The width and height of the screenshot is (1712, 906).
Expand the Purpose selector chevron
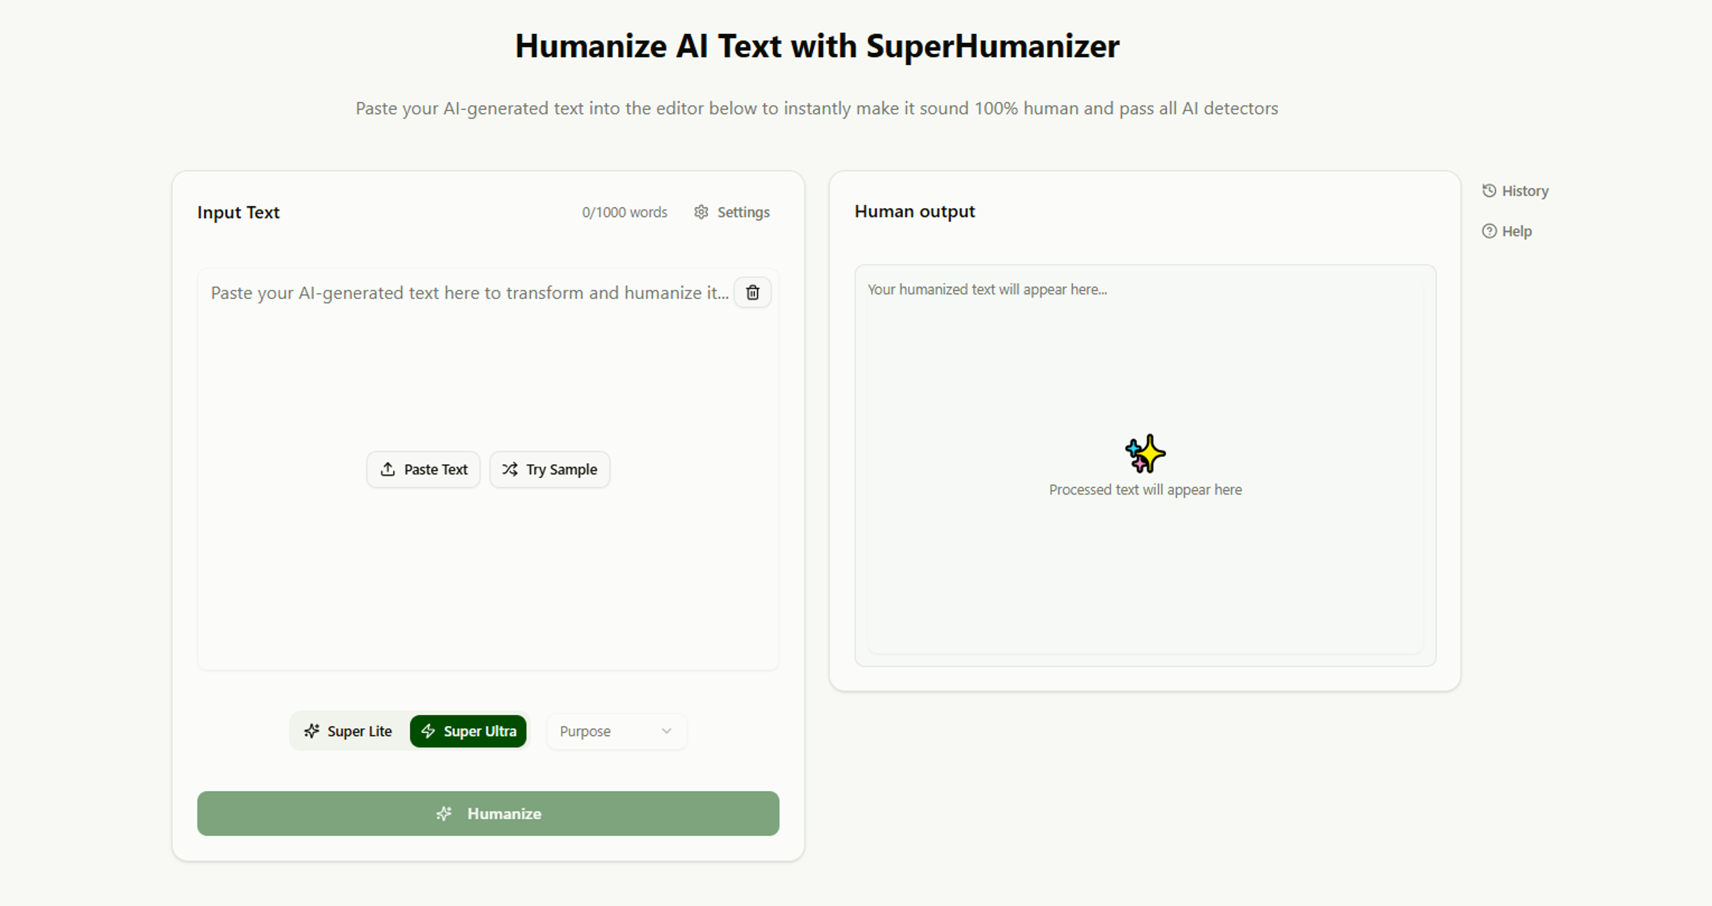[667, 731]
